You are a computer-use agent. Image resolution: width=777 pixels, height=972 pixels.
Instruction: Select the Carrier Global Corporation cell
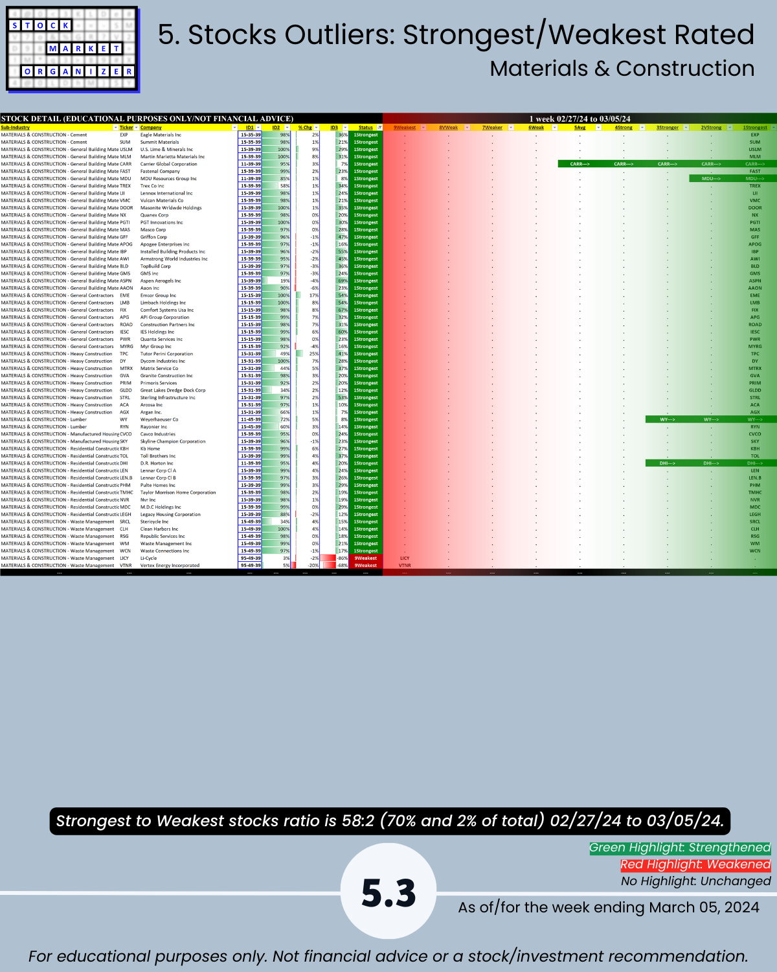pos(188,164)
